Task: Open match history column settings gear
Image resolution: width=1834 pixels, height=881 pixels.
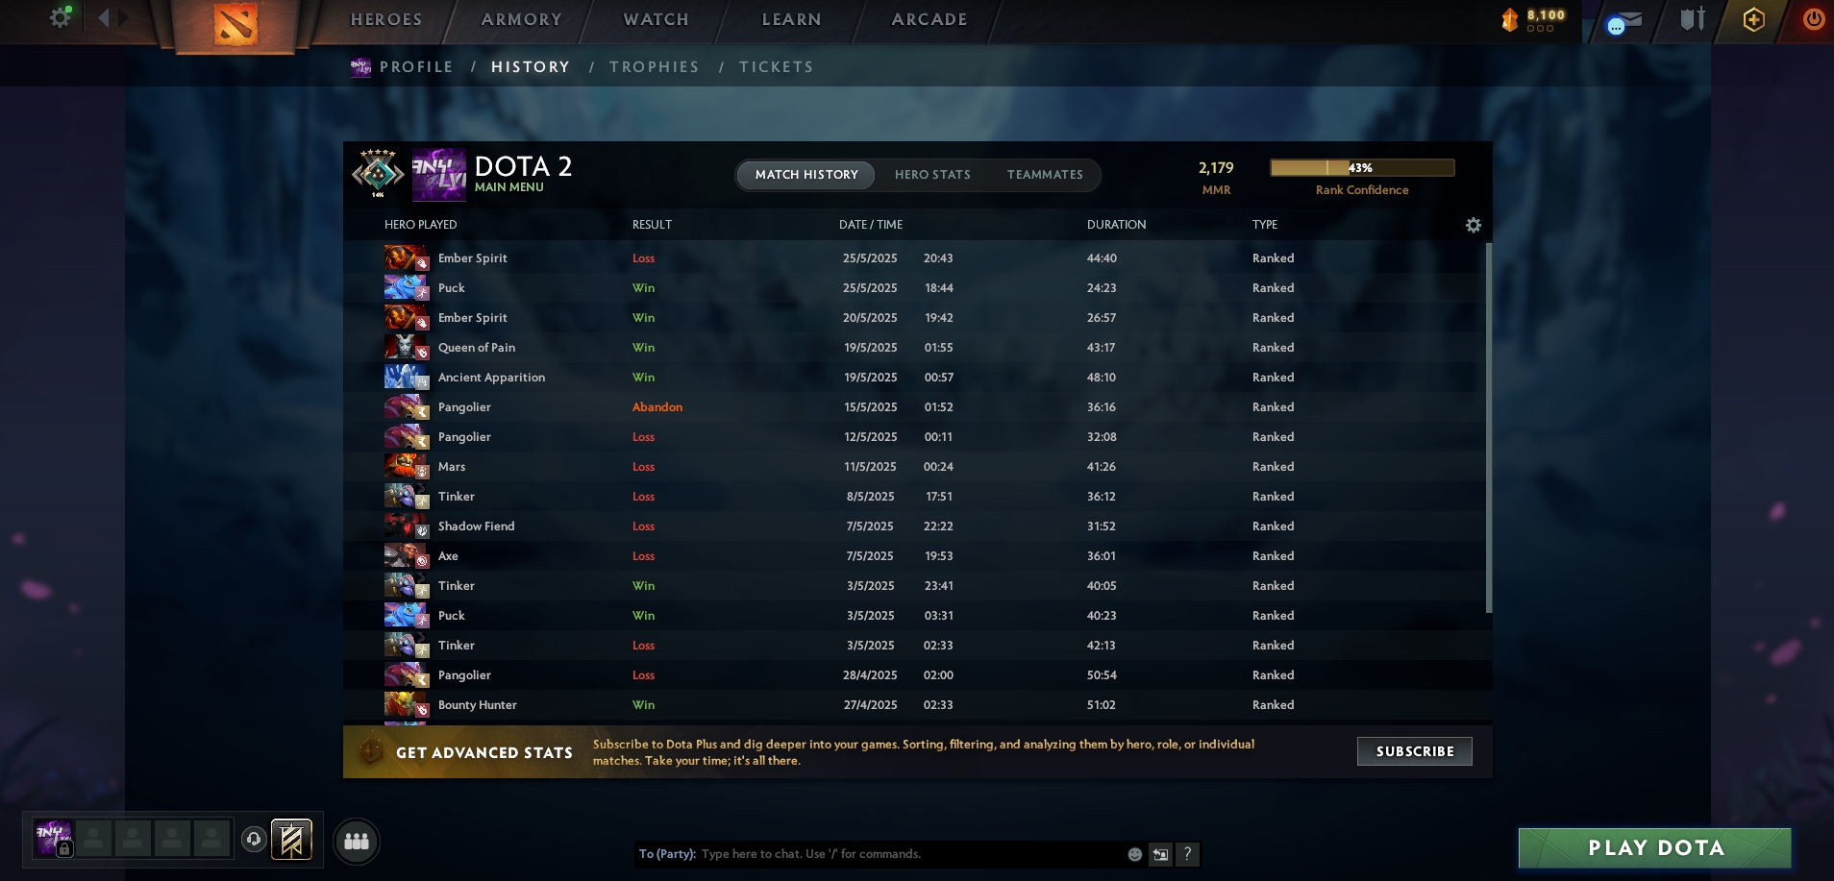Action: [x=1474, y=225]
